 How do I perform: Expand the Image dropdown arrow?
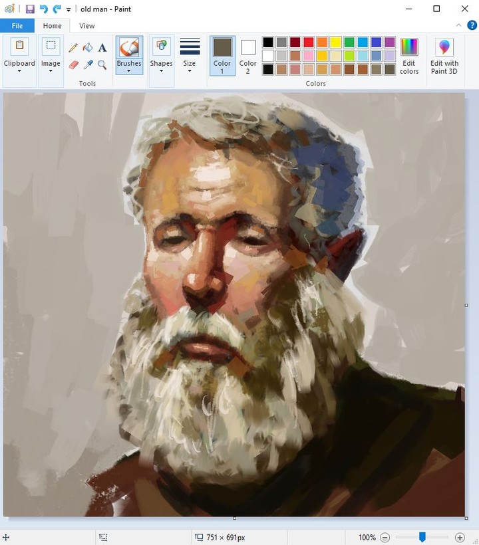tap(51, 71)
